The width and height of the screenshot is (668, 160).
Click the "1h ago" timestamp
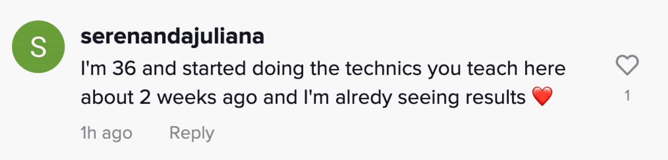pos(107,133)
